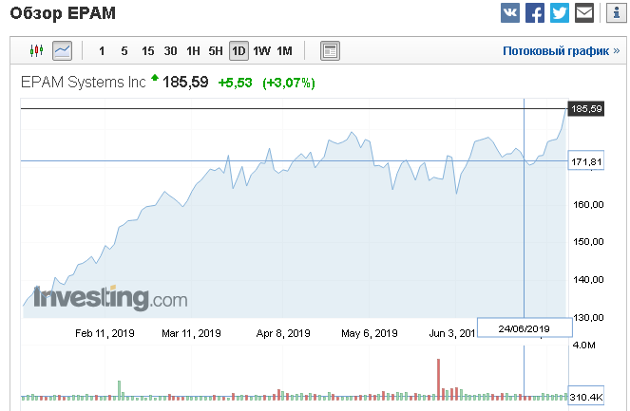Image resolution: width=630 pixels, height=411 pixels.
Task: Switch to candlestick chart type icon
Action: 36,51
